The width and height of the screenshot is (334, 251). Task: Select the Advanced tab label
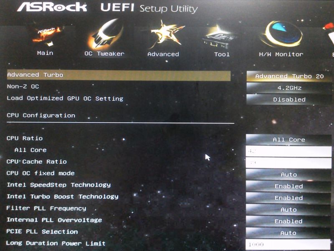(163, 54)
